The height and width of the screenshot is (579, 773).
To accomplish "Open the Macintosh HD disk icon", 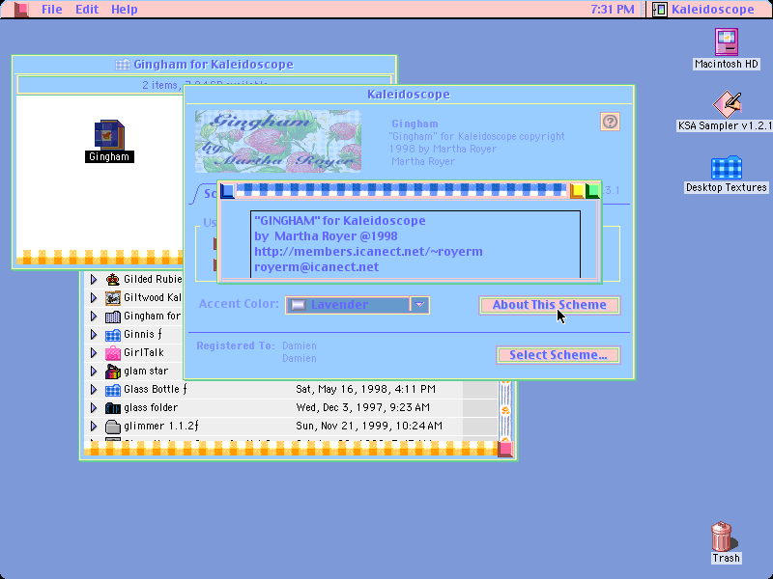I will [727, 42].
